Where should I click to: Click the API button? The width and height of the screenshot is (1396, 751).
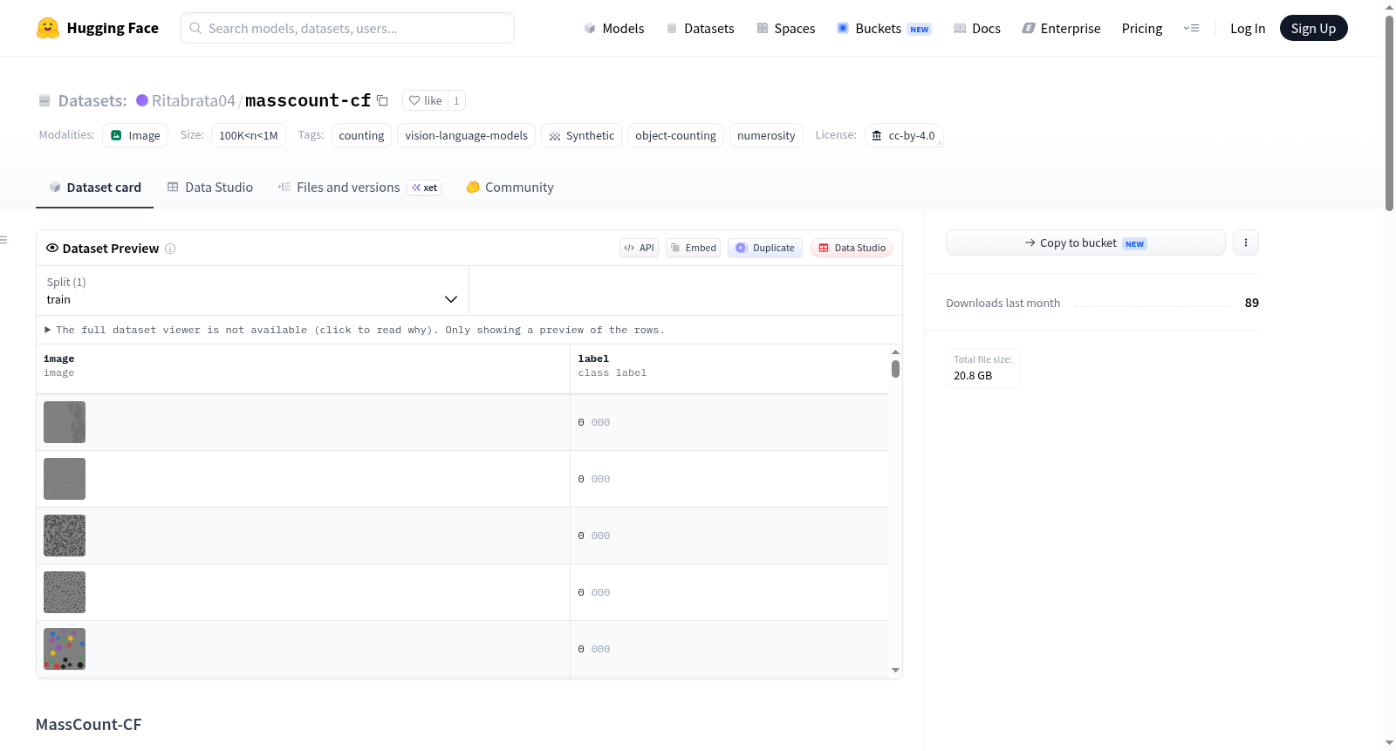point(639,248)
